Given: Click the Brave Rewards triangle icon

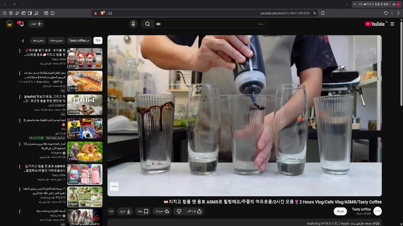Looking at the screenshot, I should pos(96,13).
